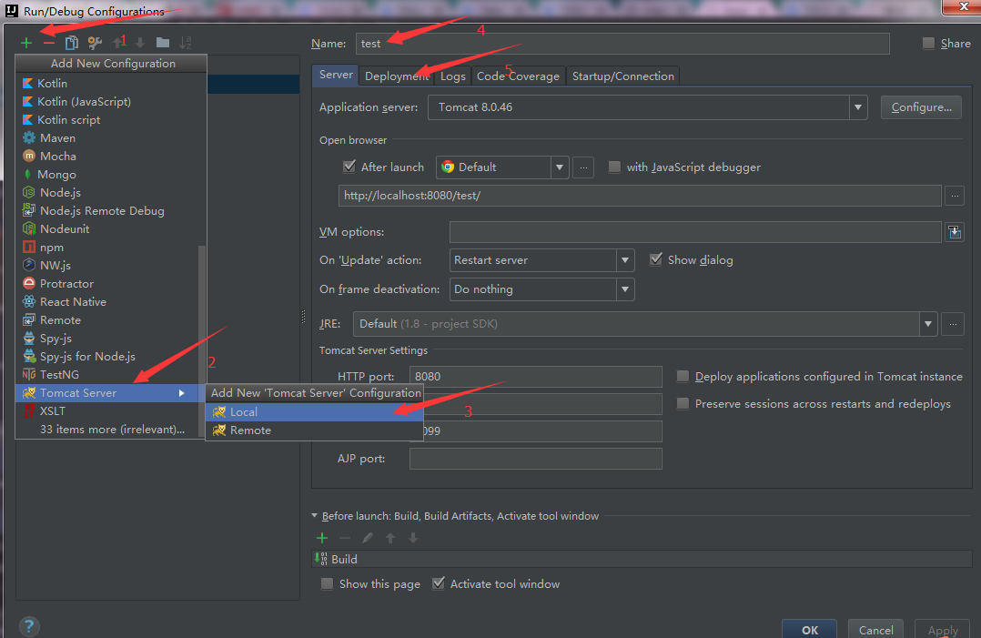Click the Remove Configuration minus icon
981x638 pixels.
[49, 43]
